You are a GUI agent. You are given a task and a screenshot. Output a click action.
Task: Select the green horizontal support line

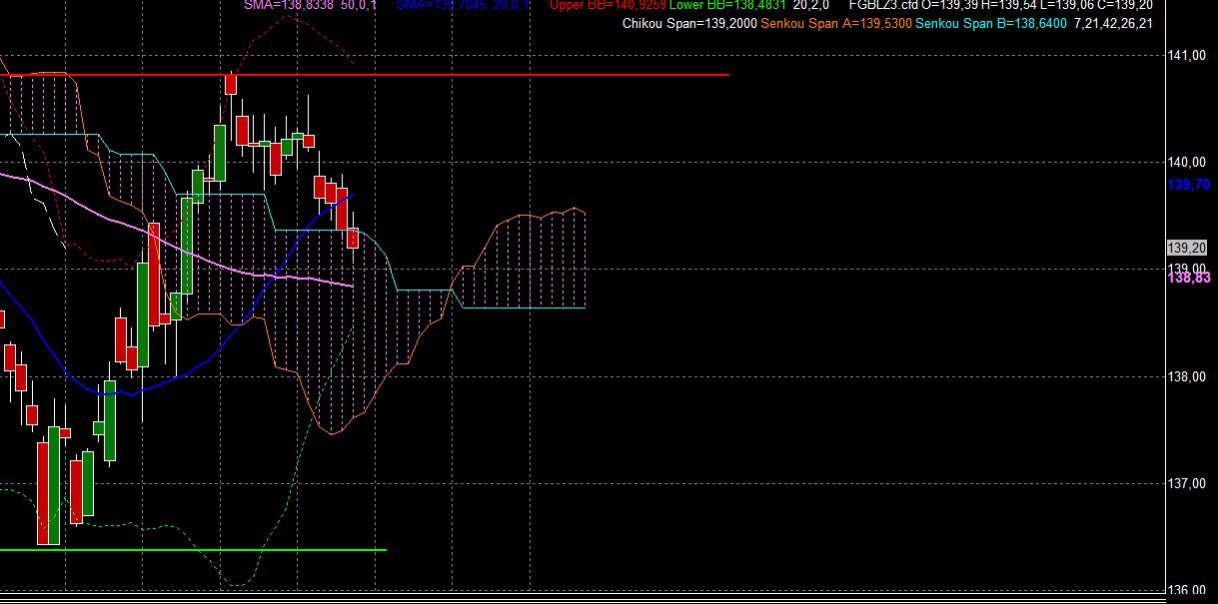(193, 550)
